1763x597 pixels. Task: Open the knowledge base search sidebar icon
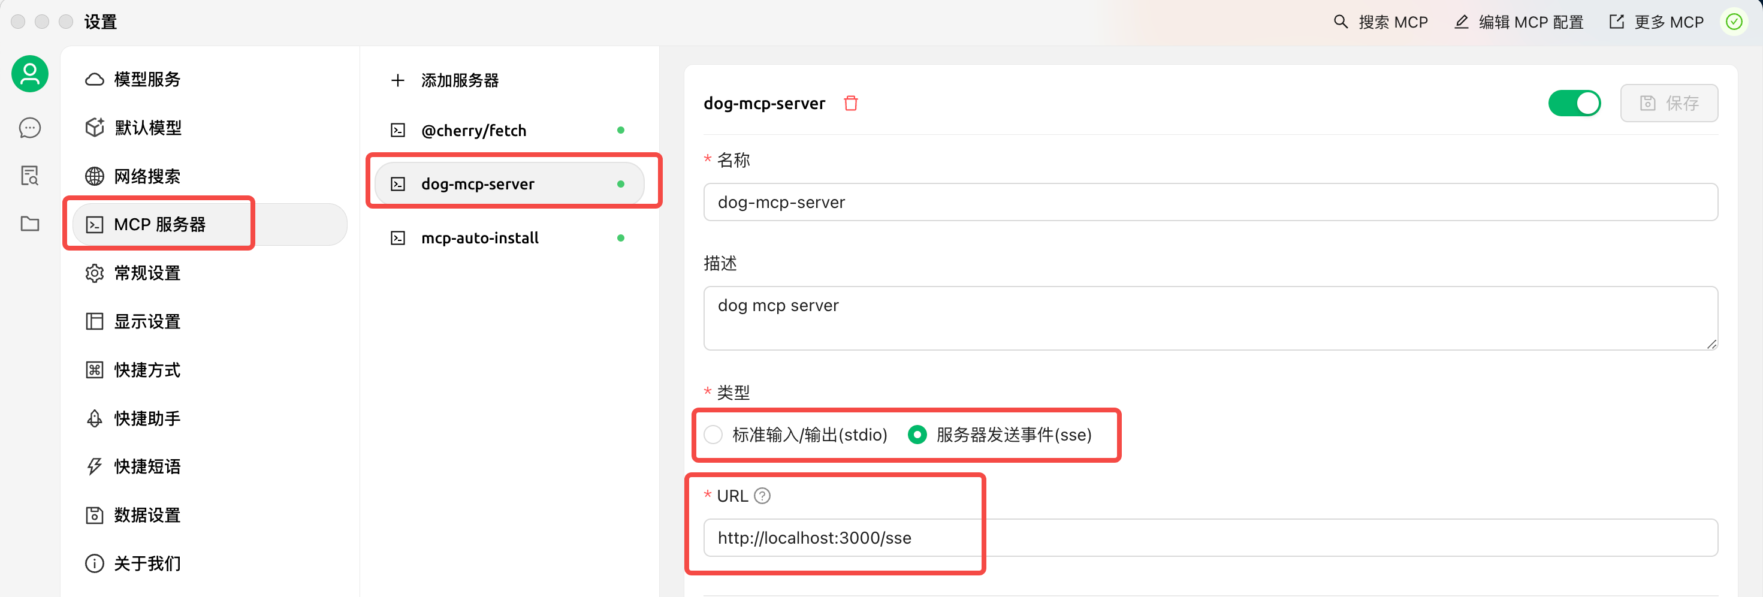pos(30,176)
